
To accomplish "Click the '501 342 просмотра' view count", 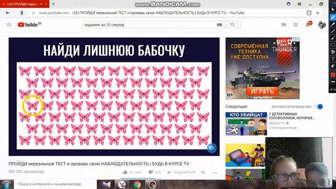I will click(26, 172).
